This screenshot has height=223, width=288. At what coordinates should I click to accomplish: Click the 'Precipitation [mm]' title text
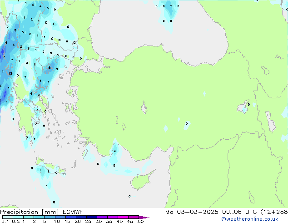click(x=30, y=212)
